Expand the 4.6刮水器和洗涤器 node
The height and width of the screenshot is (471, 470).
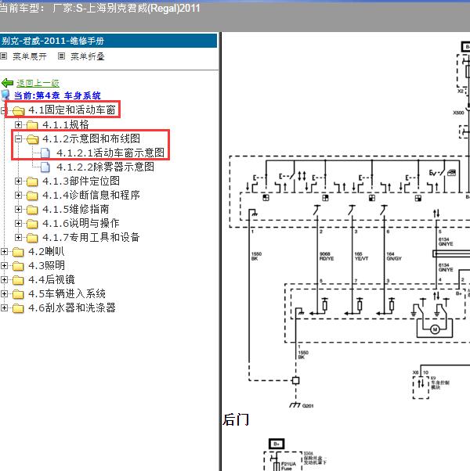(x=4, y=307)
